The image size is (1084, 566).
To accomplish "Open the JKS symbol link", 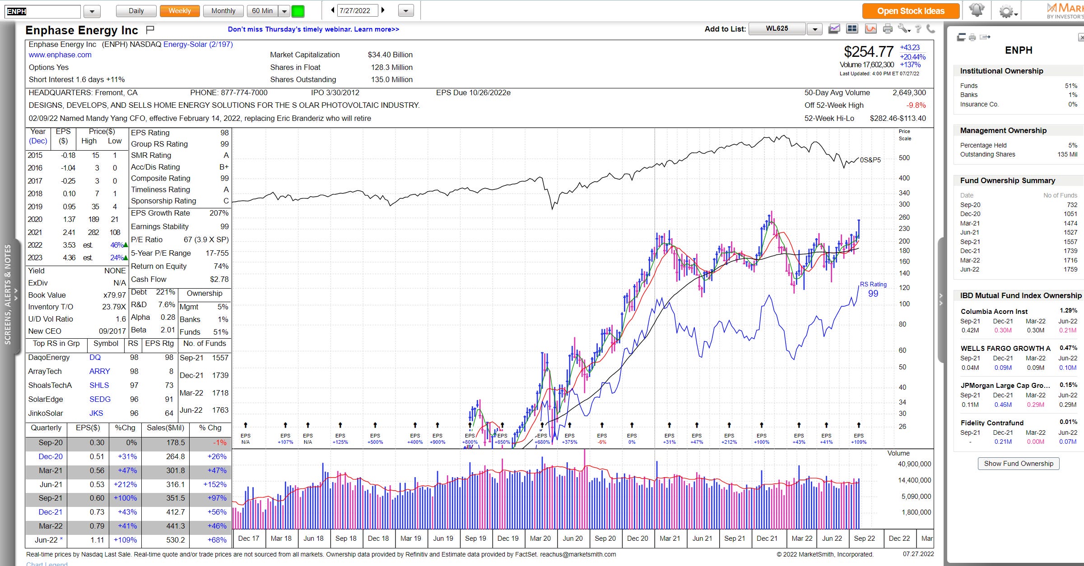I will 96,414.
